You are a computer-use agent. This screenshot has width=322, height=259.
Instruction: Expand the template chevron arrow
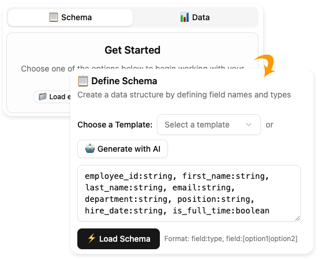pos(249,125)
